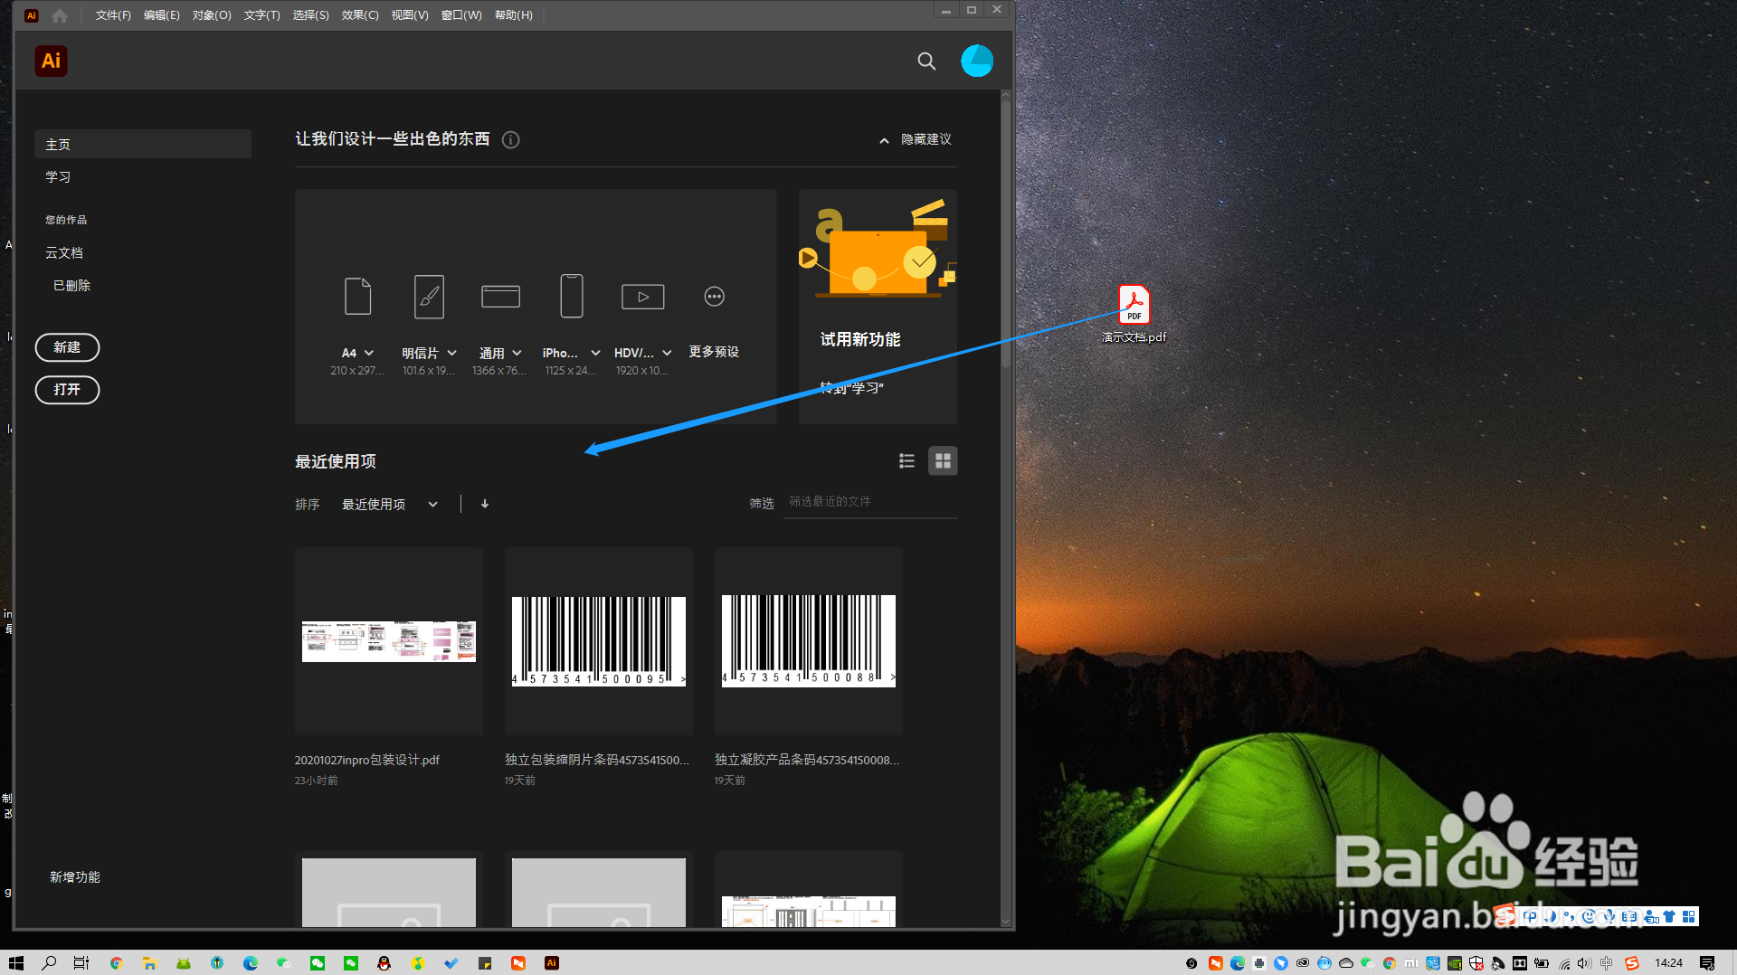Open the 对象(O) menu
1737x975 pixels.
point(212,15)
